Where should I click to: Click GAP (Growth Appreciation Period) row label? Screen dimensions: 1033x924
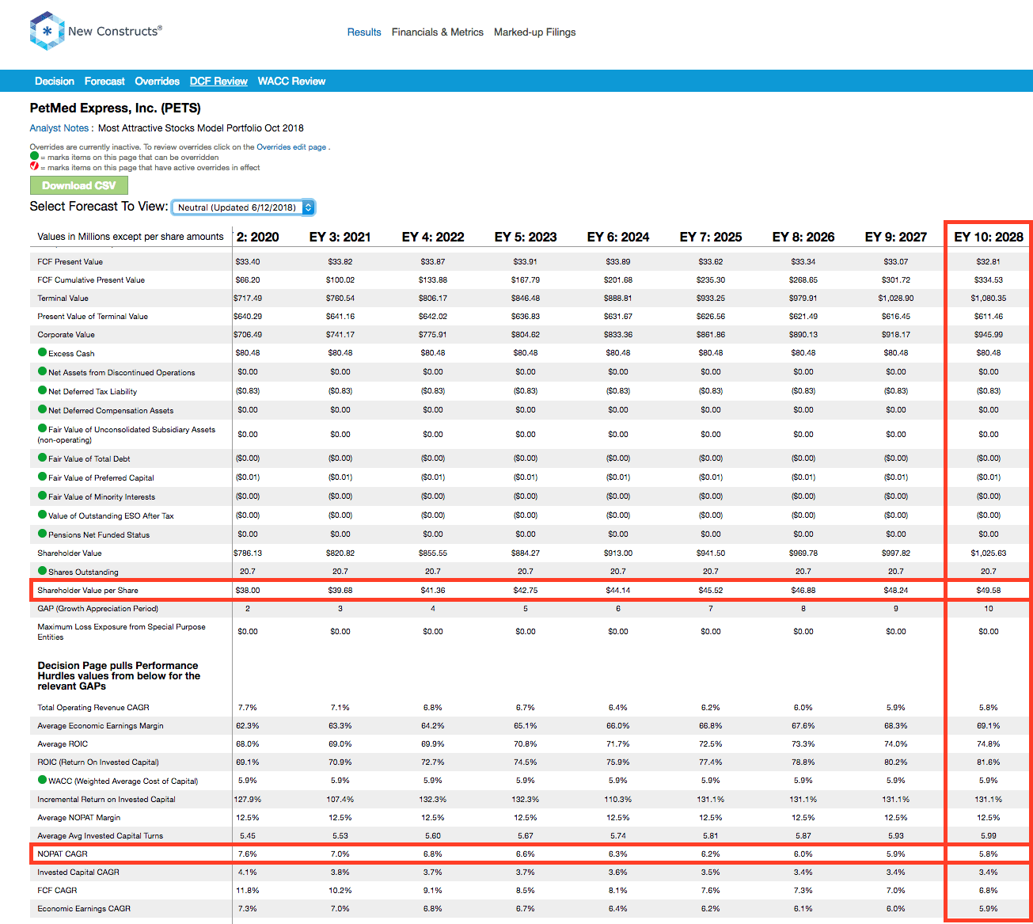pyautogui.click(x=98, y=608)
